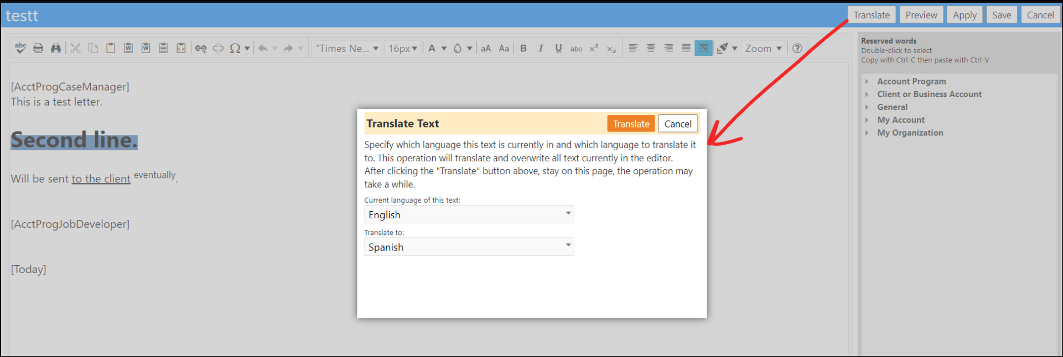Viewport: 1063px width, 357px height.
Task: Apply strikethrough formatting
Action: point(576,48)
